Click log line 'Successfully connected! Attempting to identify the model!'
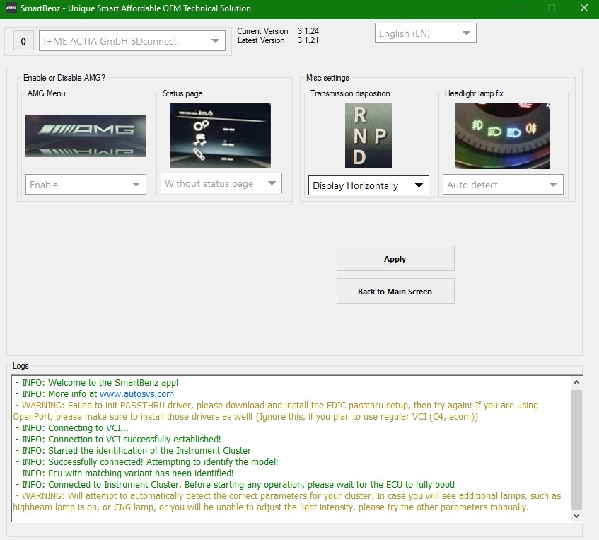Image resolution: width=599 pixels, height=540 pixels. (146, 461)
